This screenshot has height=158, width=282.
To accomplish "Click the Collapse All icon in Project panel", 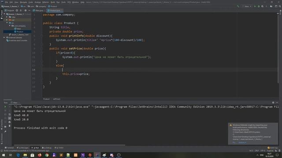I will (21, 11).
